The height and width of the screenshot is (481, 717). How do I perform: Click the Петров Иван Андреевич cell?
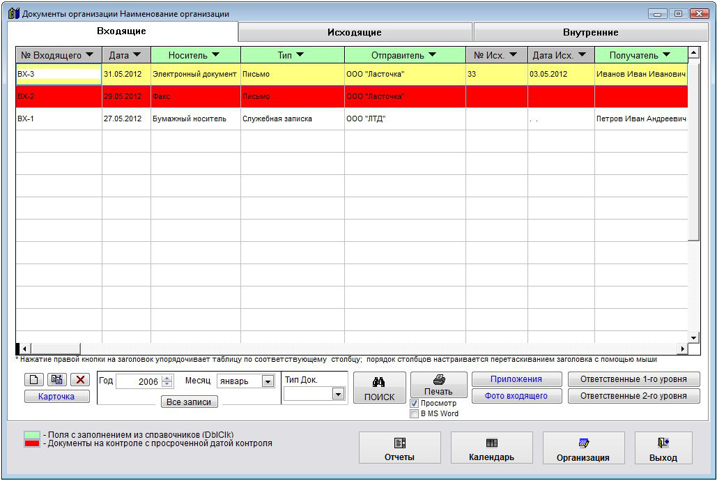pos(641,119)
